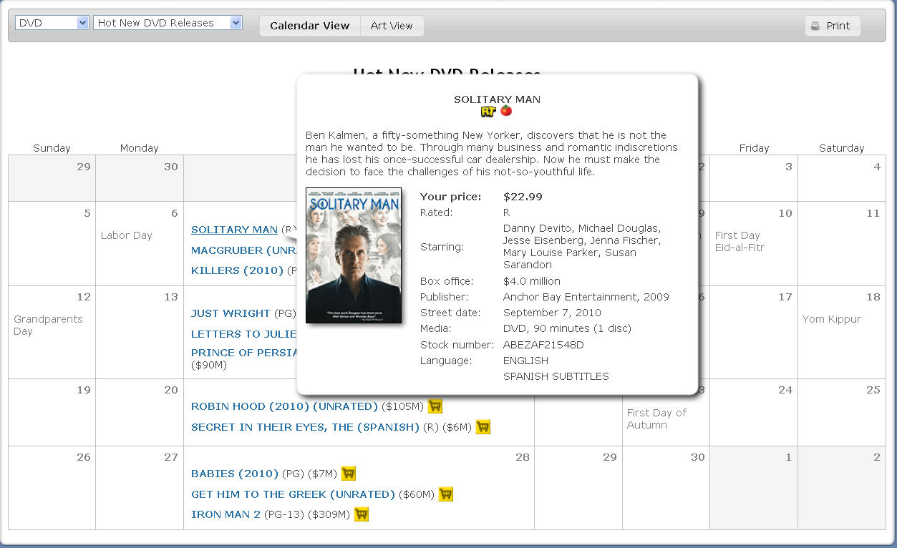Viewport: 897px width, 548px height.
Task: Click the tomato rating icon in popup
Action: pos(506,111)
